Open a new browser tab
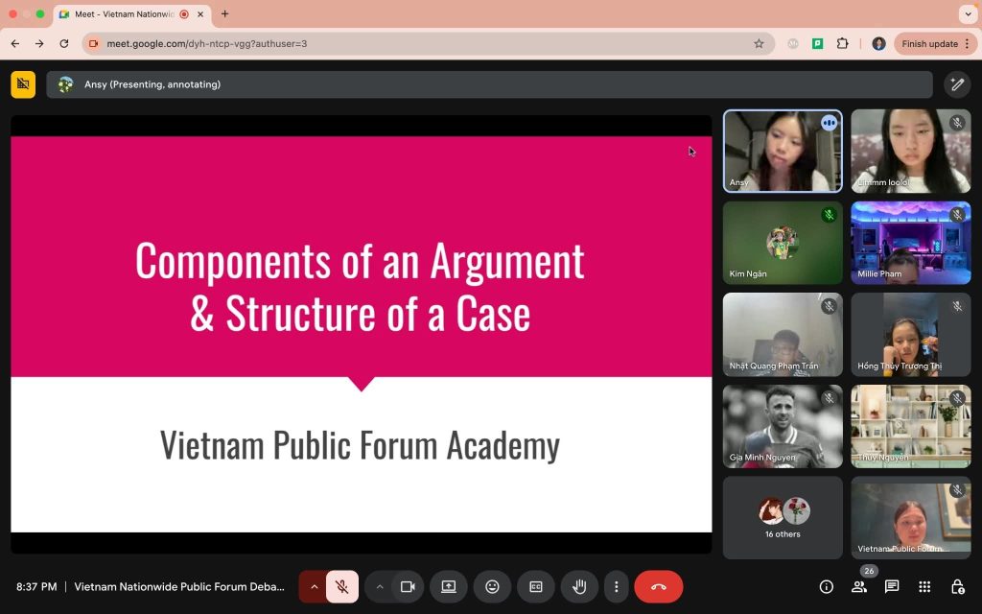Screen dimensions: 982x614 click(224, 13)
